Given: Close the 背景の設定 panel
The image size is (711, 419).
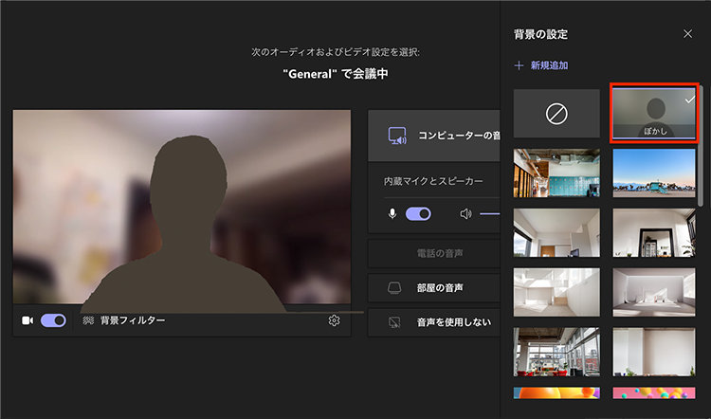Looking at the screenshot, I should [688, 34].
